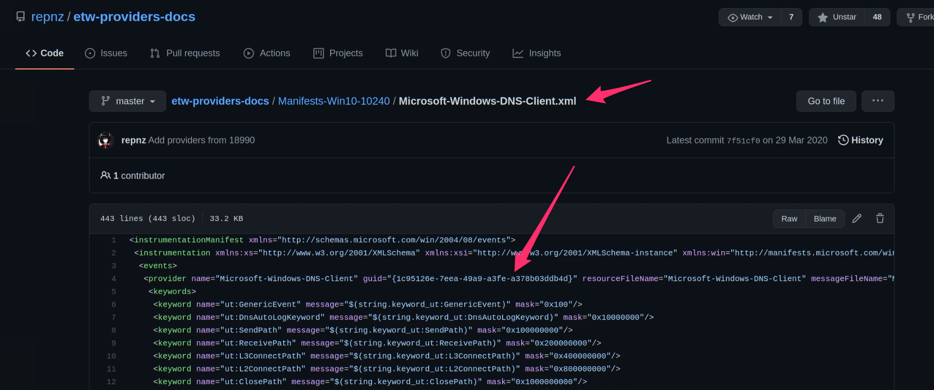Image resolution: width=934 pixels, height=390 pixels.
Task: Click the stargazers count 48
Action: 877,17
